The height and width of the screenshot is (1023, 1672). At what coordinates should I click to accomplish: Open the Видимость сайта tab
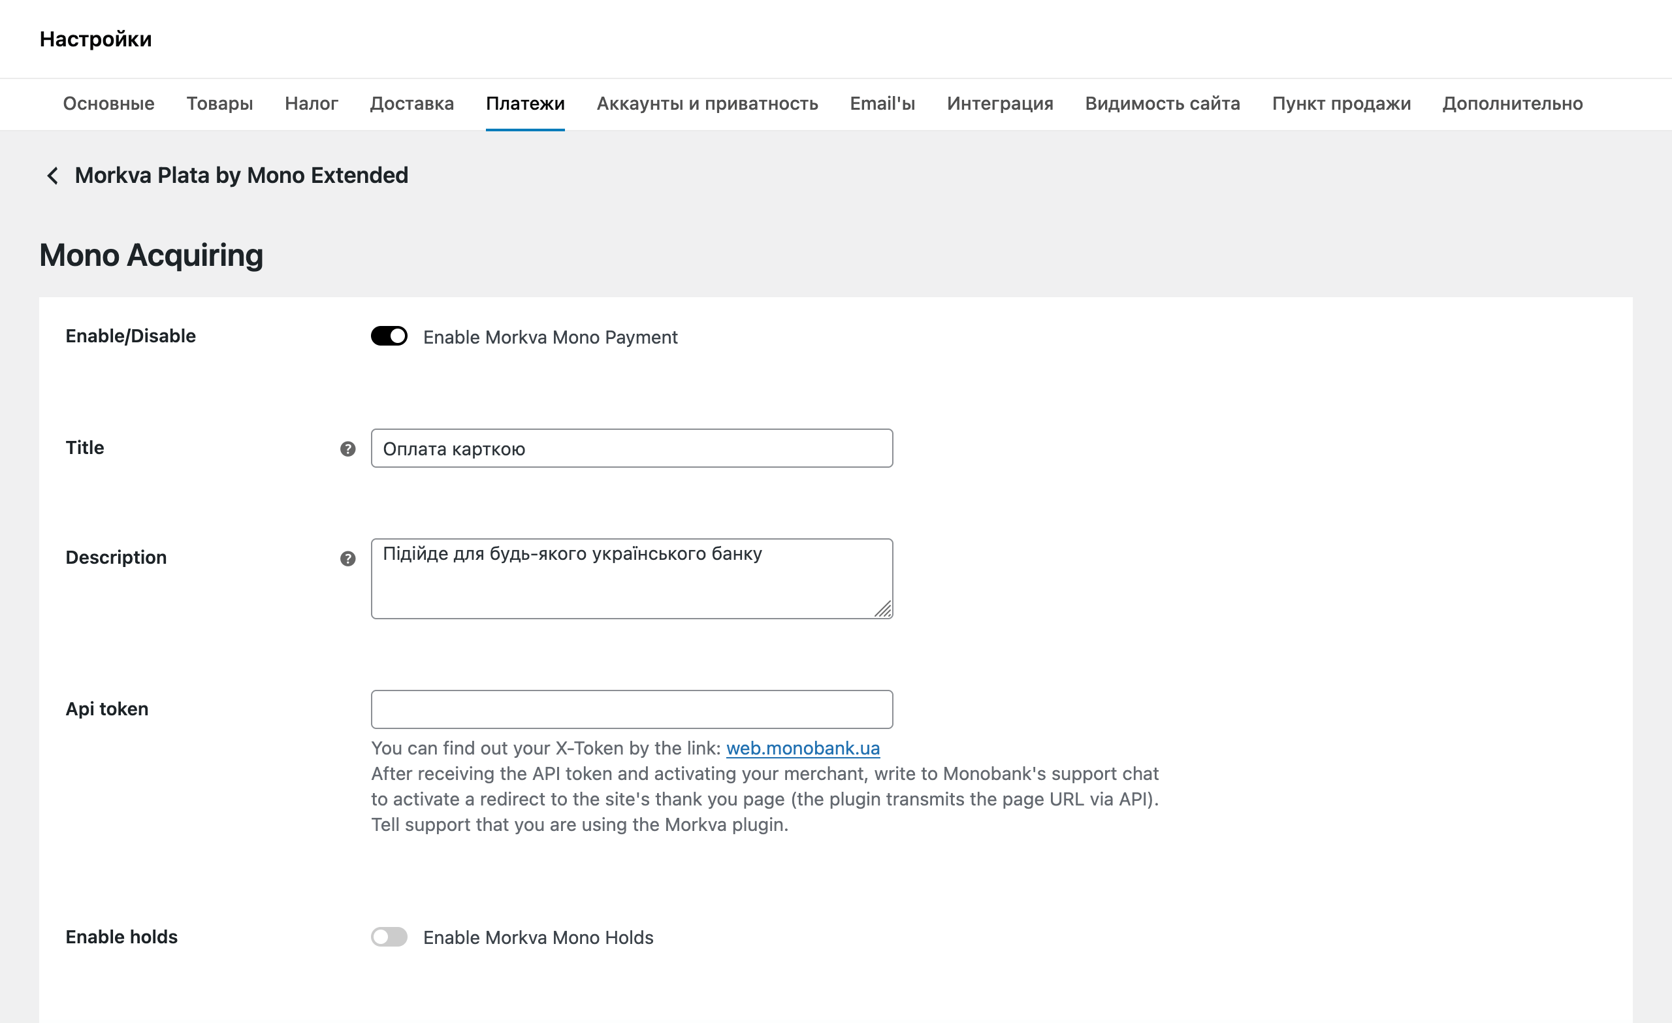point(1163,103)
